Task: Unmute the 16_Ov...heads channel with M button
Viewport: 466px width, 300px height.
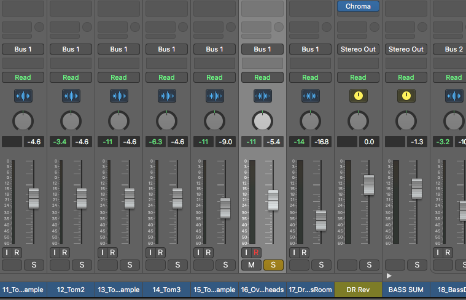Action: pos(252,264)
